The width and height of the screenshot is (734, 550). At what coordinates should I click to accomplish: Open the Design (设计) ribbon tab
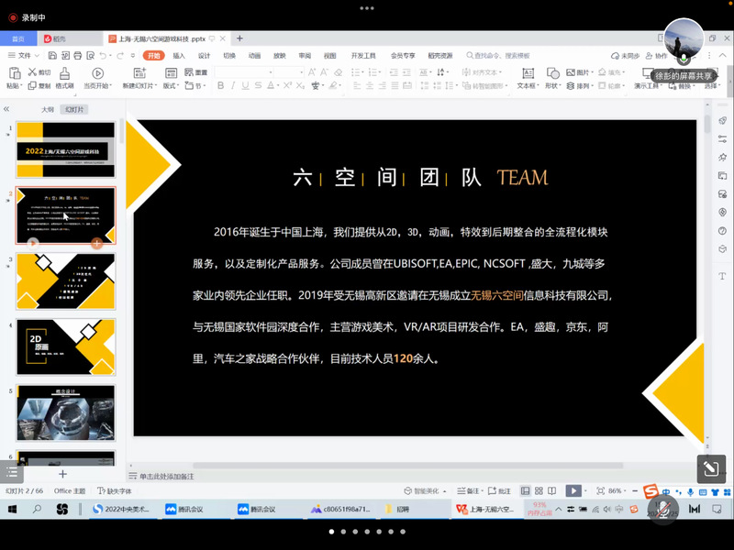204,56
